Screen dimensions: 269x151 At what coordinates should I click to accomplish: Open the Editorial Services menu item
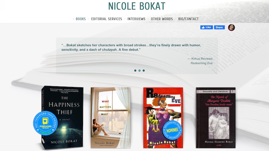pos(107,19)
